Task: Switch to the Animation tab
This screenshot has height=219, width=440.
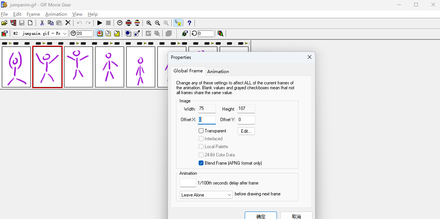Action: (218, 71)
